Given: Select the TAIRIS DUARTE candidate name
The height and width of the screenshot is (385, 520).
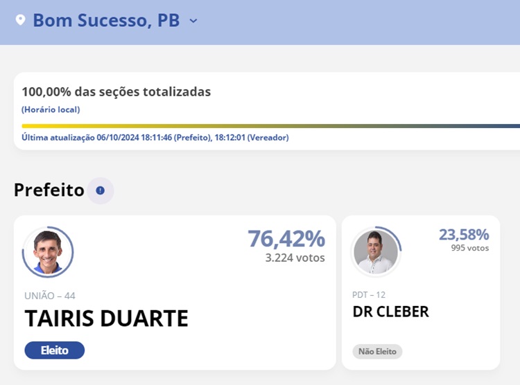Looking at the screenshot, I should coord(106,319).
